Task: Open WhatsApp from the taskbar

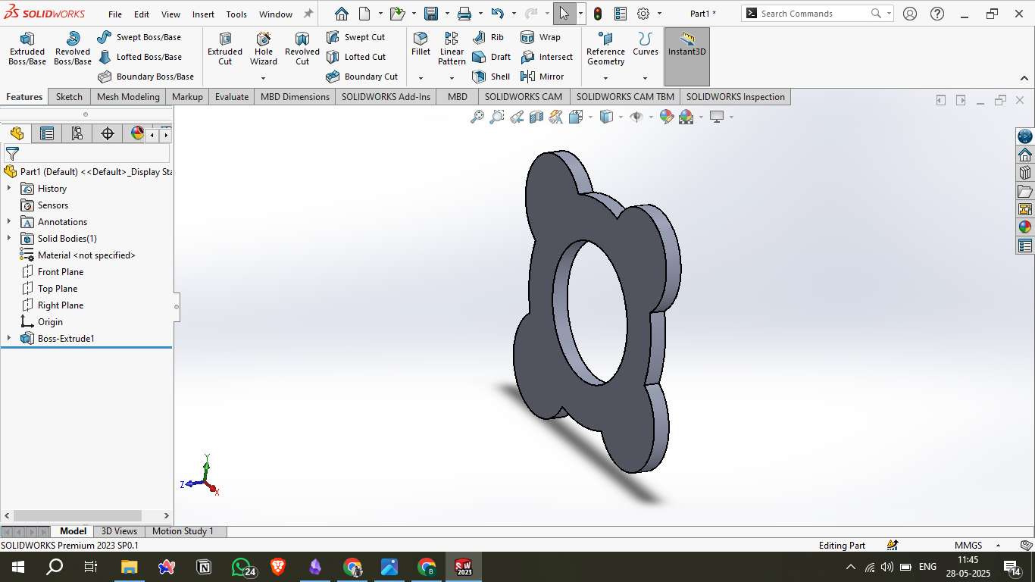Action: (242, 567)
